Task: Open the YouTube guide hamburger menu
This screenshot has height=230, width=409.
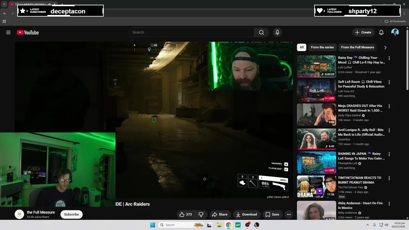Action: pyautogui.click(x=8, y=32)
